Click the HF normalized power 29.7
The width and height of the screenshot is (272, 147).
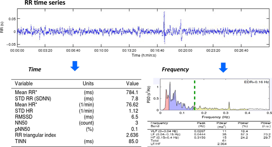coord(267,137)
